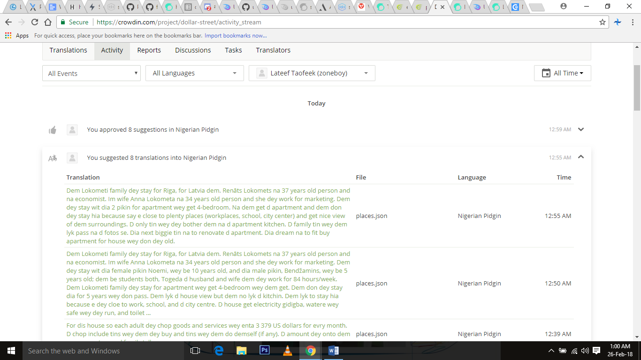Screen dimensions: 641x360
Task: Open the Tasks tab
Action: (x=233, y=50)
